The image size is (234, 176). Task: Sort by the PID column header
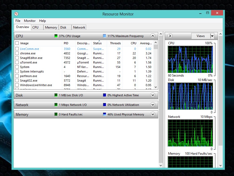[66, 43]
